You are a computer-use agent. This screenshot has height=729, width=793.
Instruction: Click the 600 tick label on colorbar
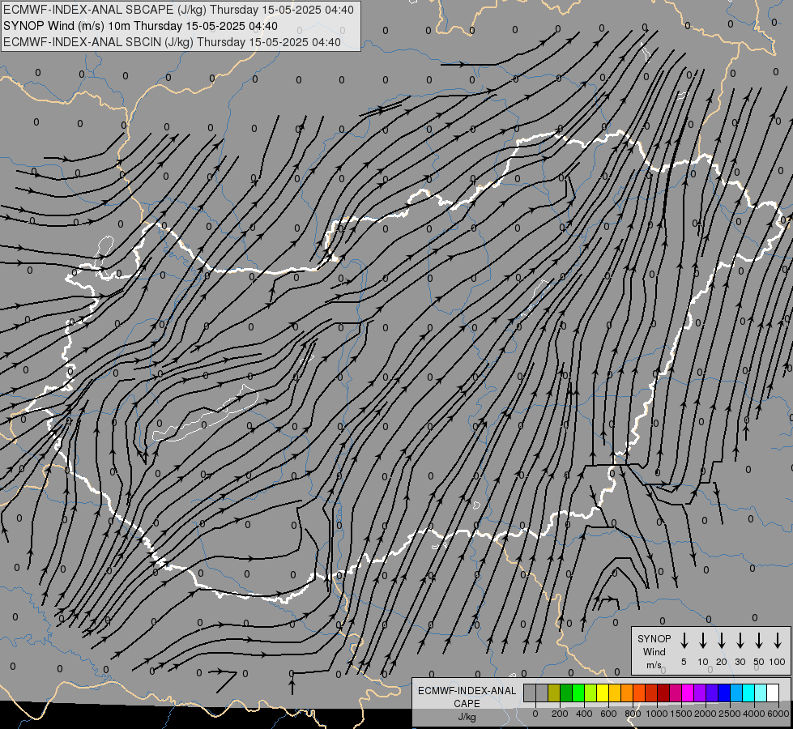608,714
